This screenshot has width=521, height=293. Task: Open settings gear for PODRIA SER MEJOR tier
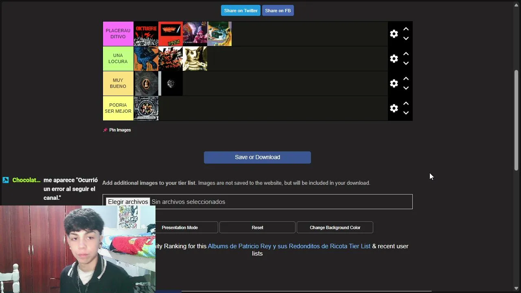[x=394, y=108]
